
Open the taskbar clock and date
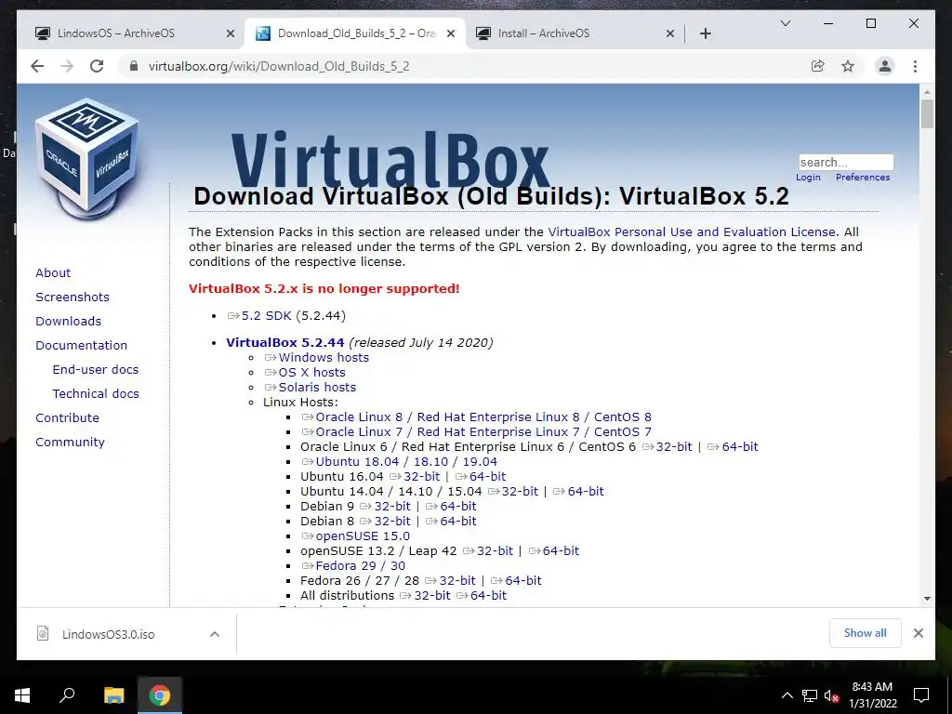(x=872, y=695)
